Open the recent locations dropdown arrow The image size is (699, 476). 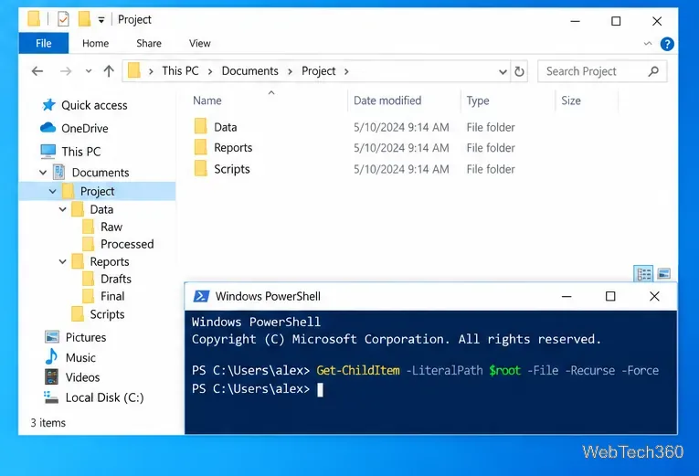89,71
